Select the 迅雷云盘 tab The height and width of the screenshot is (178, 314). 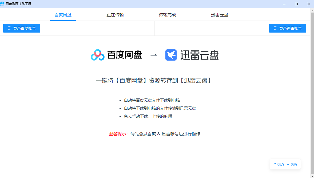click(219, 15)
